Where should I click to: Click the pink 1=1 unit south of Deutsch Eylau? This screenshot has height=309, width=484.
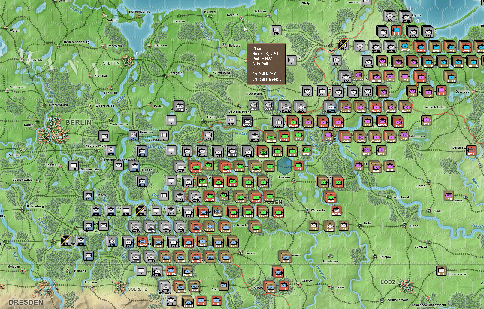pyautogui.click(x=426, y=121)
